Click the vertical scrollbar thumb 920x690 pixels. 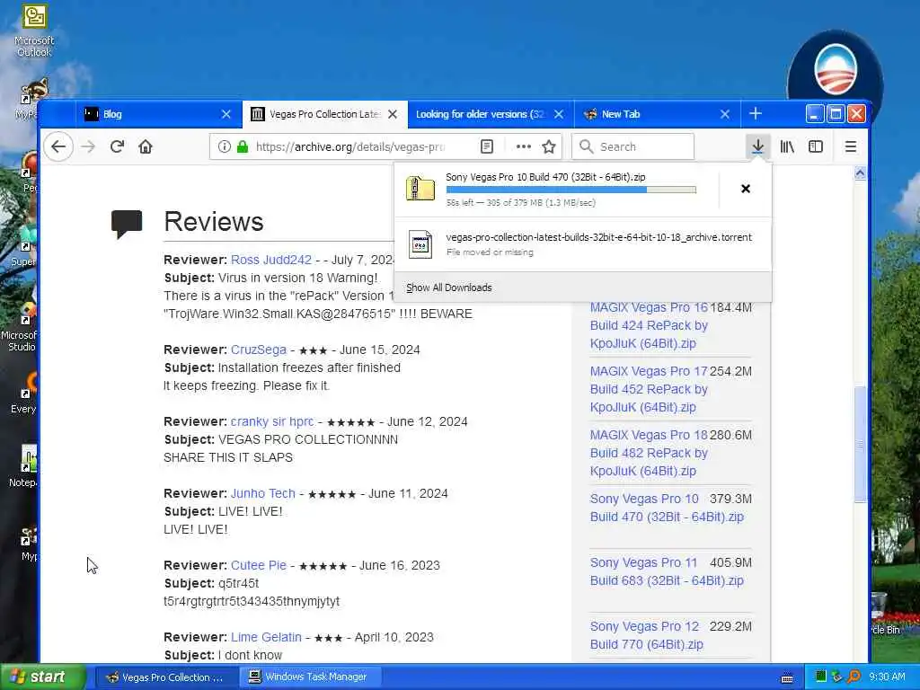[x=860, y=444]
